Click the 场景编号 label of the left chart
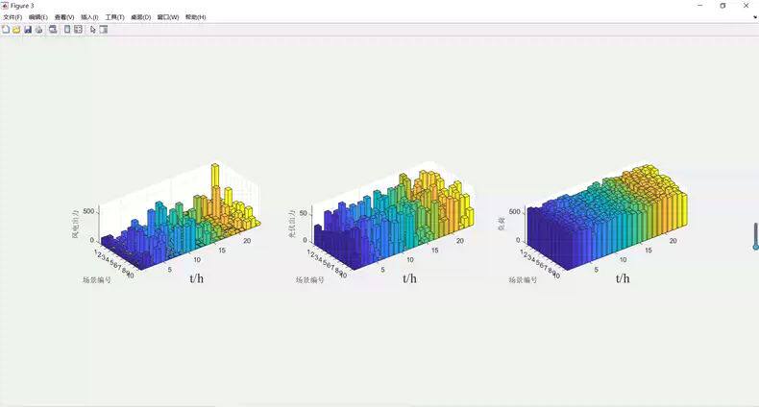This screenshot has width=759, height=407. pyautogui.click(x=97, y=280)
